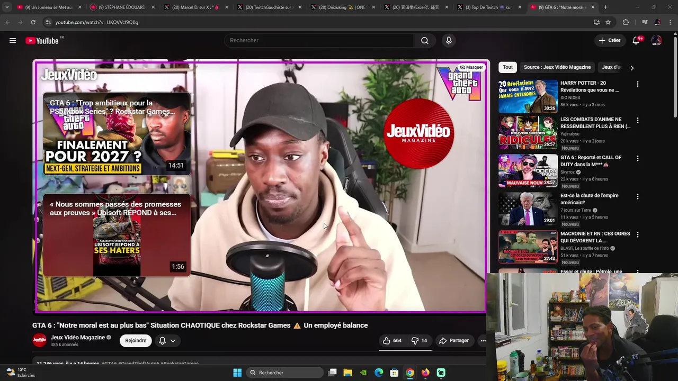This screenshot has width=678, height=381.
Task: Open the Jeux Vidéo Magazine channel name link
Action: coord(78,338)
